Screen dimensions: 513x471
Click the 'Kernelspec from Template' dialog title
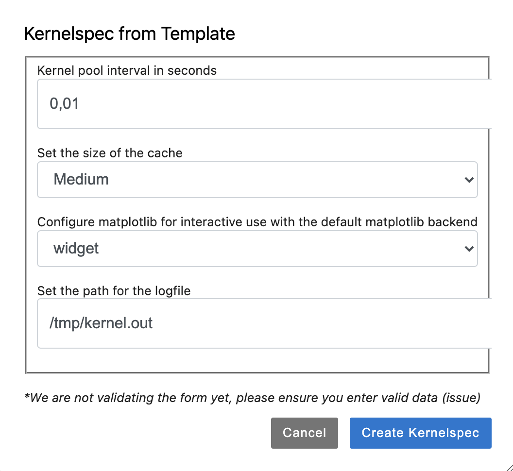(x=130, y=34)
